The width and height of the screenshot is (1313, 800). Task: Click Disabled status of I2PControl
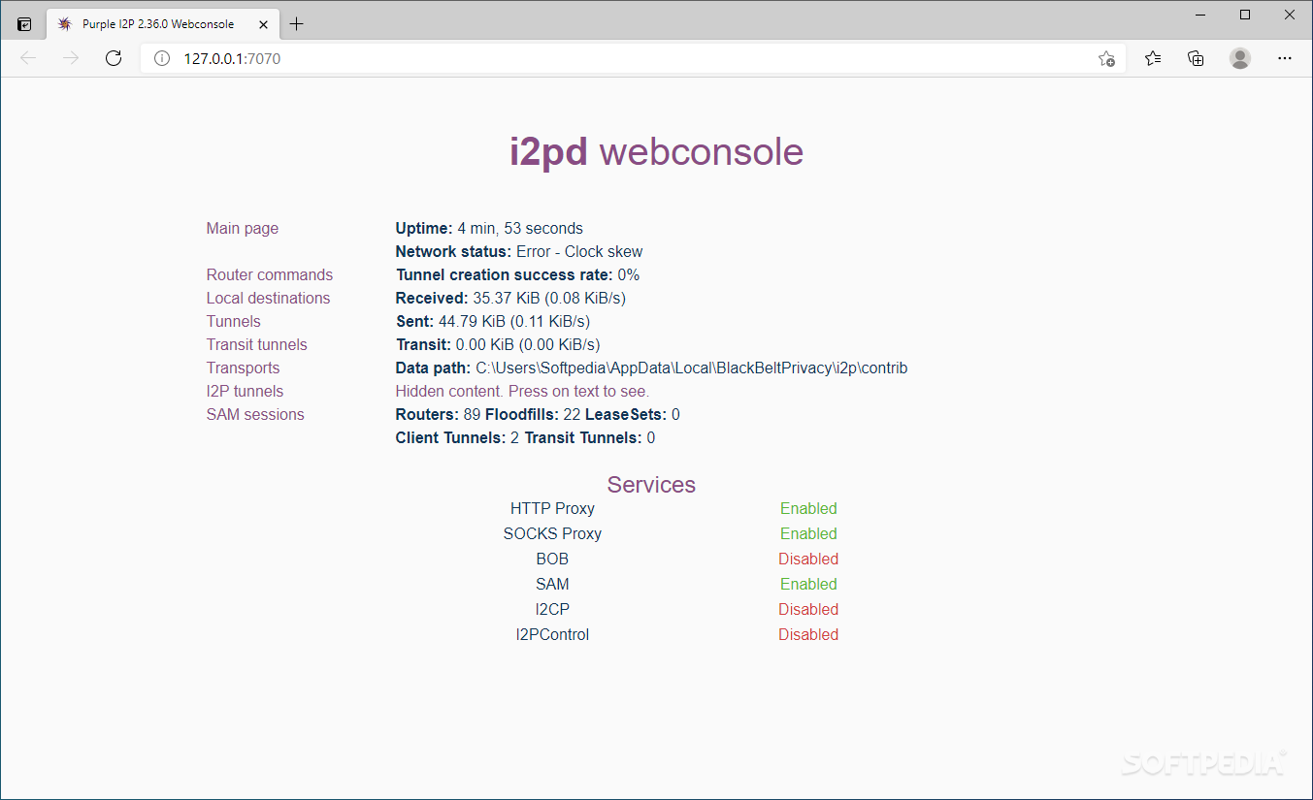[x=808, y=634]
